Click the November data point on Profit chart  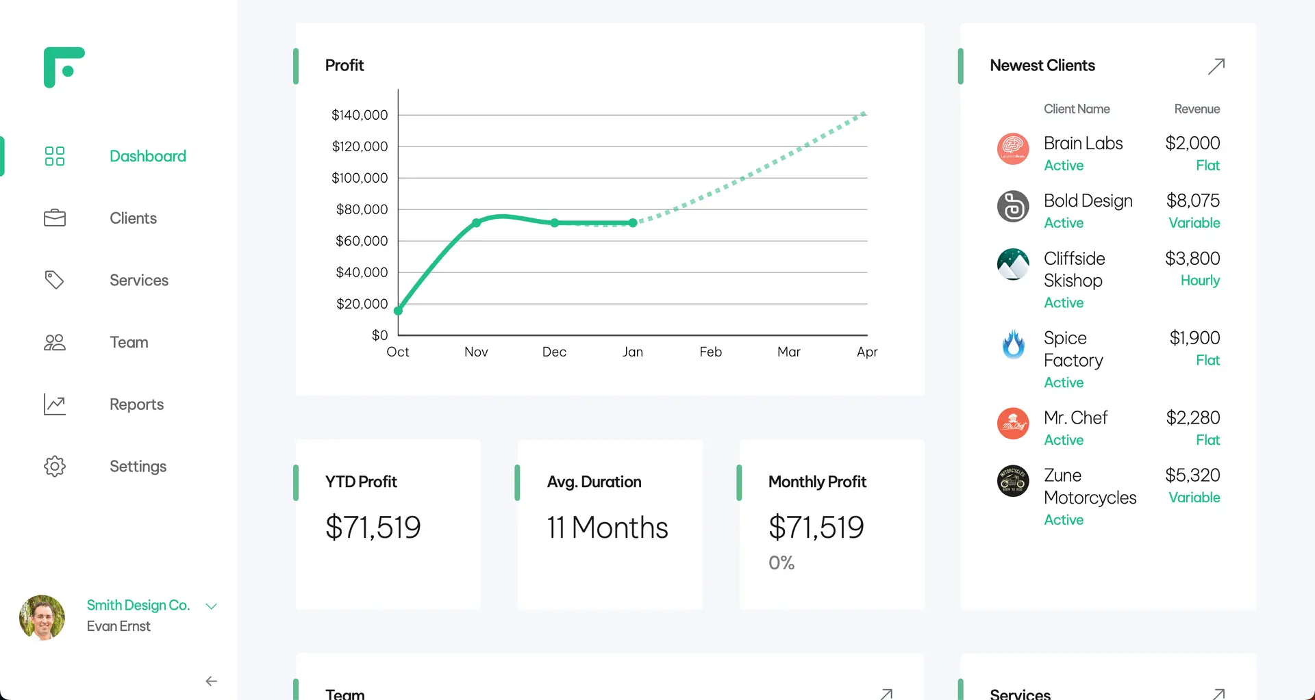[x=477, y=222]
